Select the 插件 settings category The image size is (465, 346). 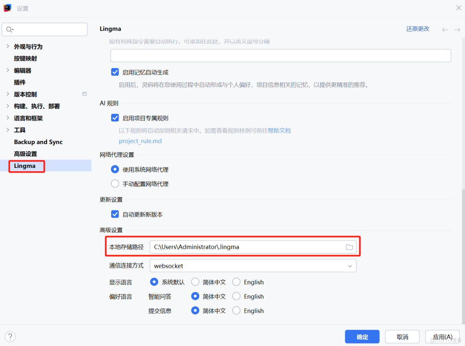pyautogui.click(x=20, y=82)
